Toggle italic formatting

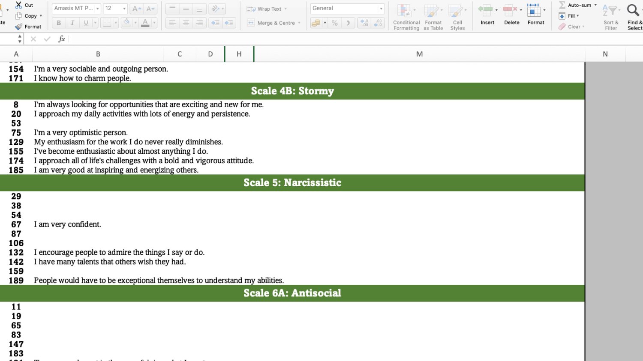[72, 23]
